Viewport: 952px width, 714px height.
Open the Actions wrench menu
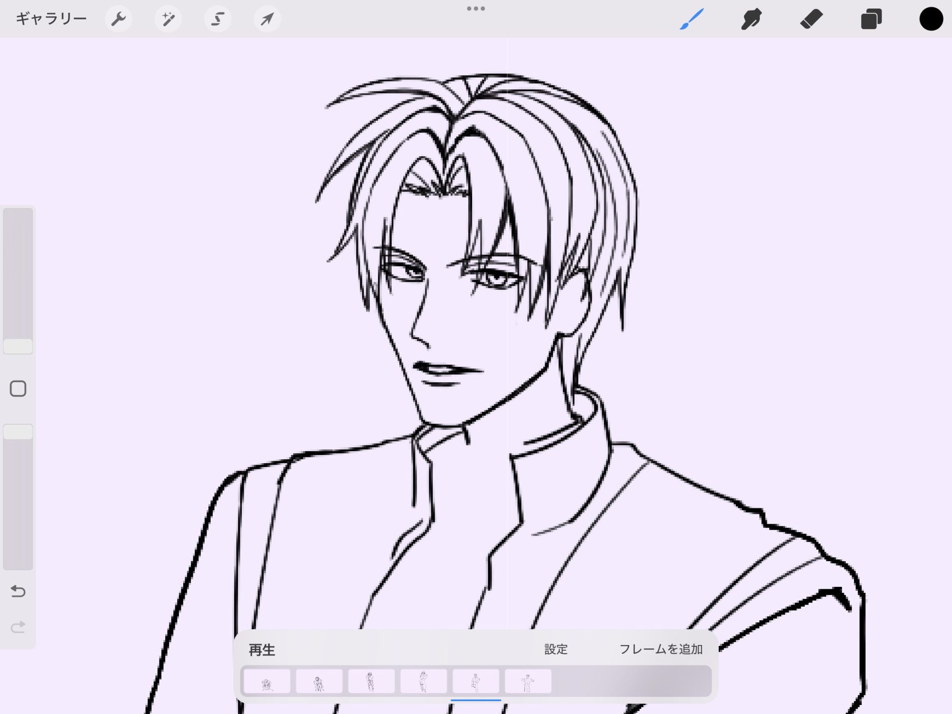point(118,19)
